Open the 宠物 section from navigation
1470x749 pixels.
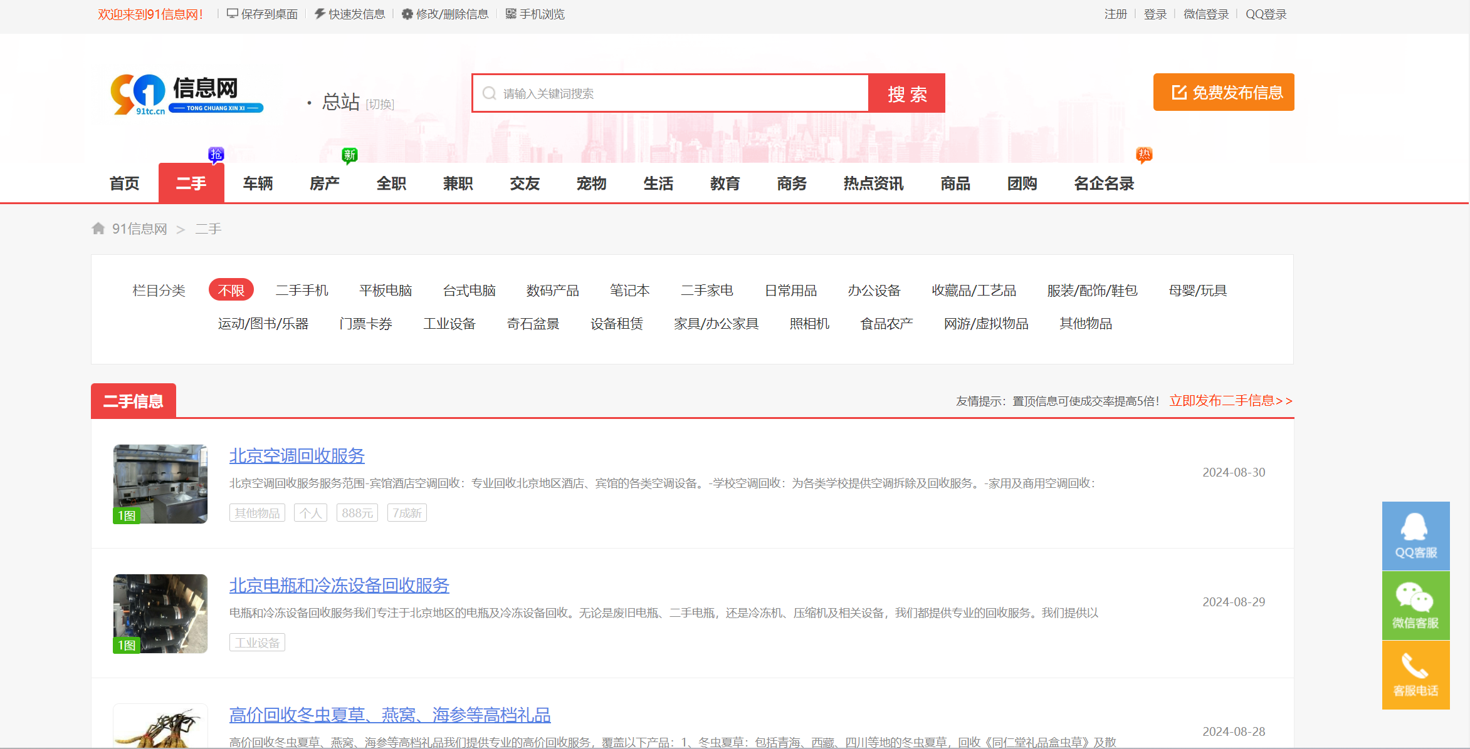tap(591, 183)
